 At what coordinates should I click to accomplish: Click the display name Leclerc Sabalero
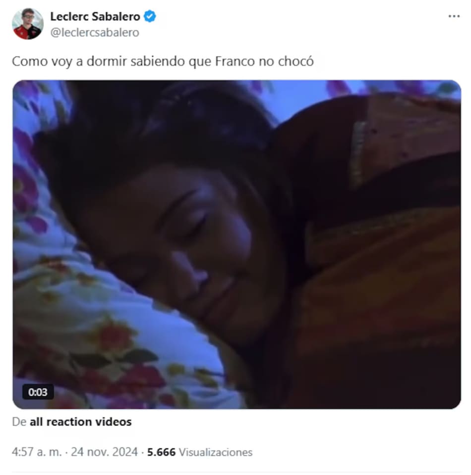95,16
